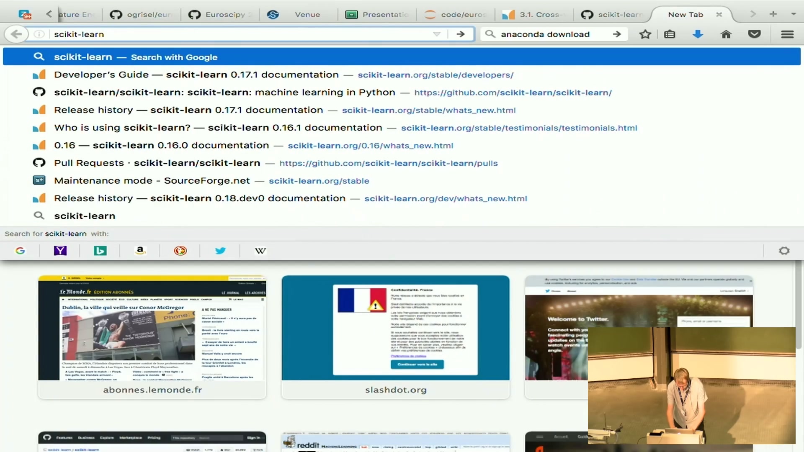
Task: Open Maintenance mode SourceForge.net suggestion
Action: click(x=402, y=180)
